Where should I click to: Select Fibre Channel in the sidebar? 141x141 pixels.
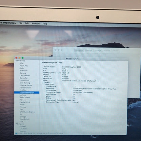(x=25, y=88)
